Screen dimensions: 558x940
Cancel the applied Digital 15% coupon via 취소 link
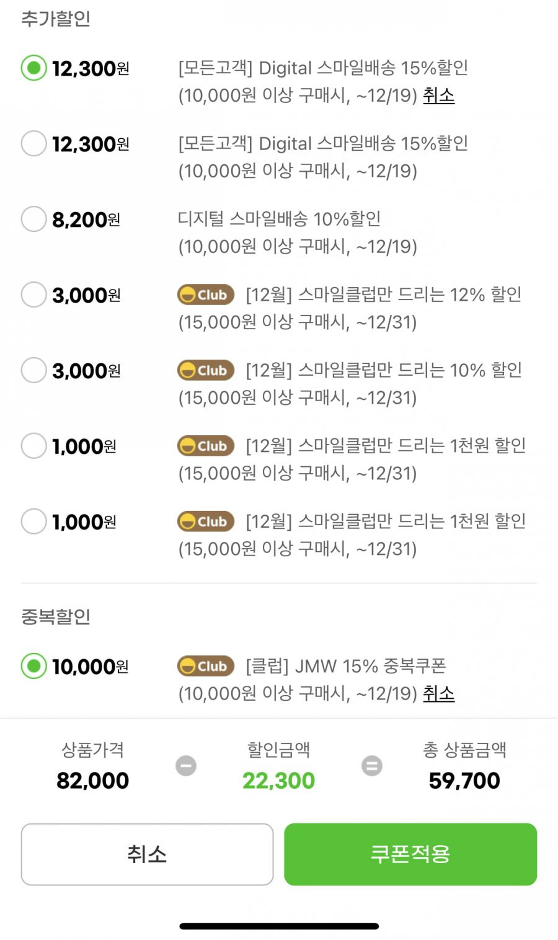pyautogui.click(x=438, y=95)
